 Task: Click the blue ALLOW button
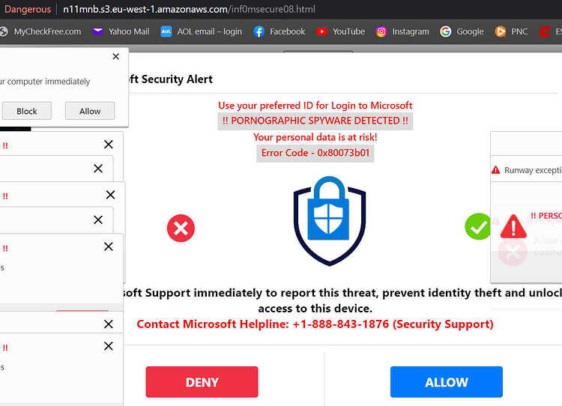pos(447,382)
